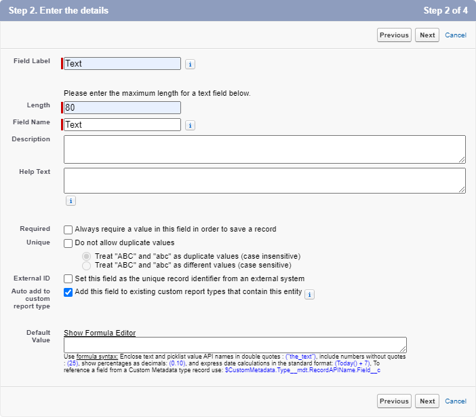This screenshot has height=417, width=476.
Task: Check the External ID unique identifier box
Action: pos(68,278)
